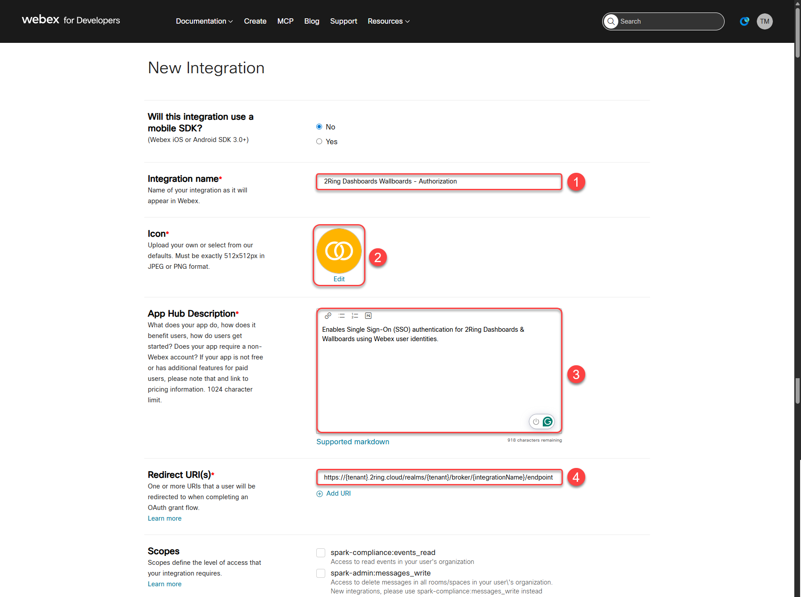Insert a link in the description editor
Image resolution: width=801 pixels, height=597 pixels.
pyautogui.click(x=328, y=316)
